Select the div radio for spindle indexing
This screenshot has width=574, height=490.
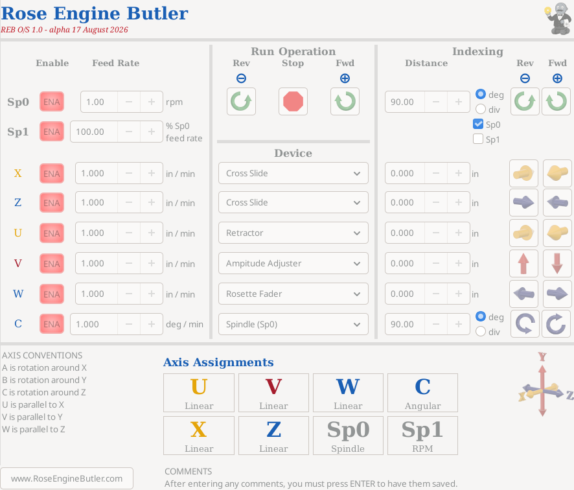click(x=480, y=109)
